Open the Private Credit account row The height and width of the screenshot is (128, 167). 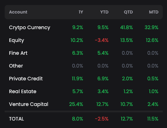[x=83, y=79]
